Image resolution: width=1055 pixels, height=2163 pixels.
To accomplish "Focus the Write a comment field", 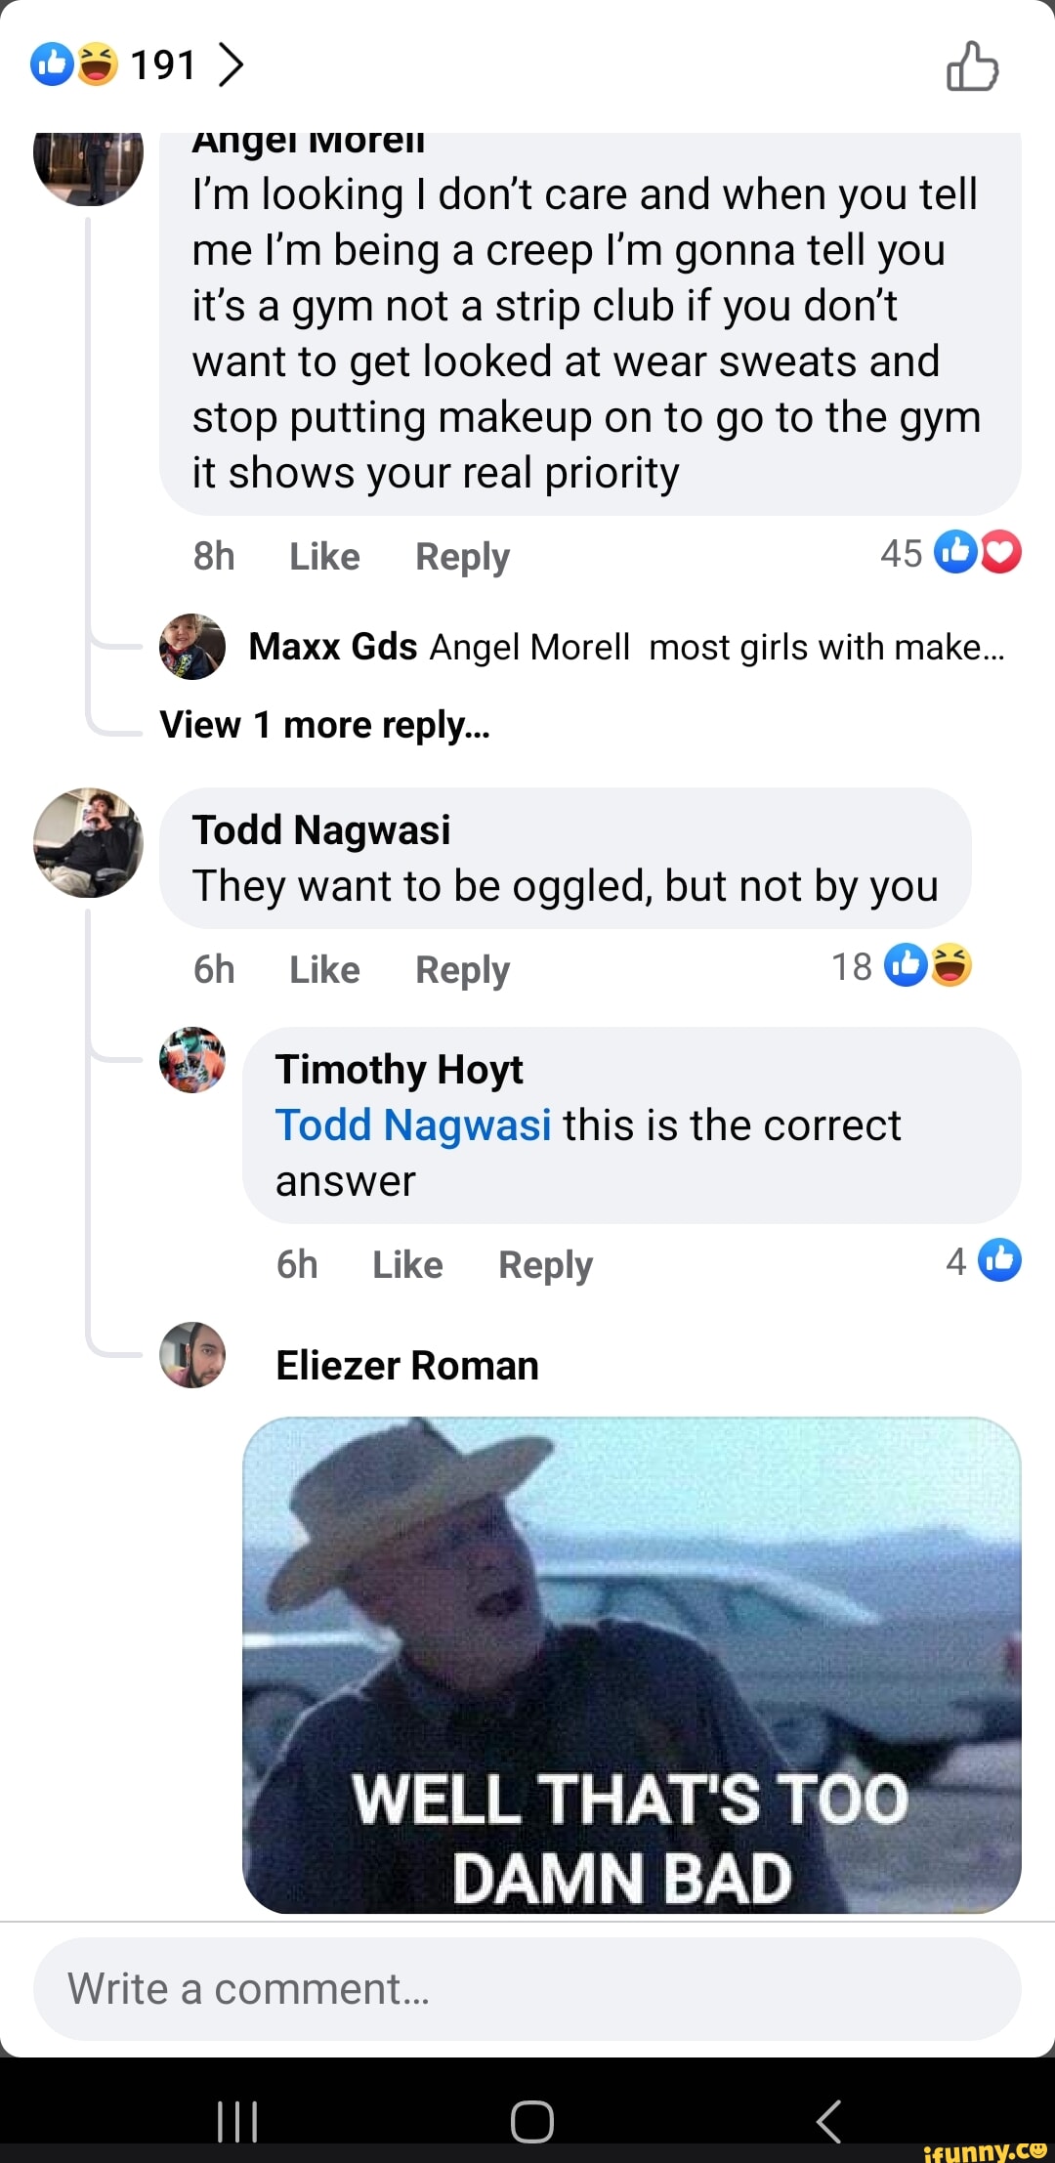I will 527,1989.
